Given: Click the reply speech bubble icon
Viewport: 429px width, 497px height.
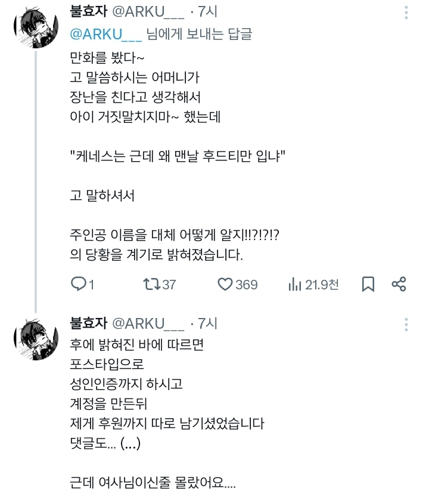Looking at the screenshot, I should coord(78,285).
